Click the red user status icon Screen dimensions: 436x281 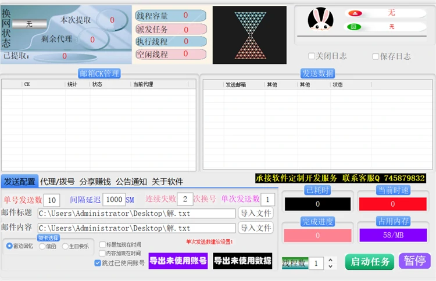click(x=355, y=13)
